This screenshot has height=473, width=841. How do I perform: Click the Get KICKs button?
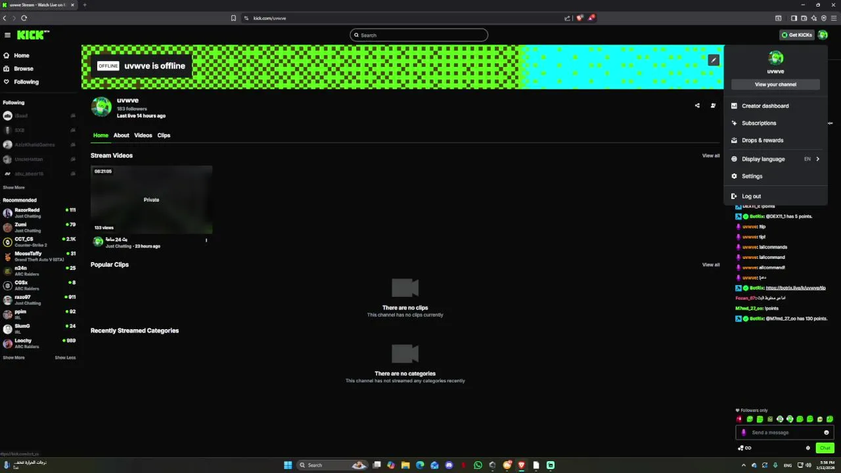pos(796,35)
